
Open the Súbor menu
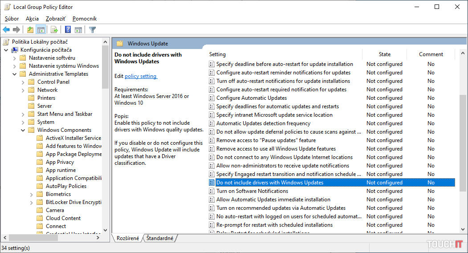pos(12,19)
